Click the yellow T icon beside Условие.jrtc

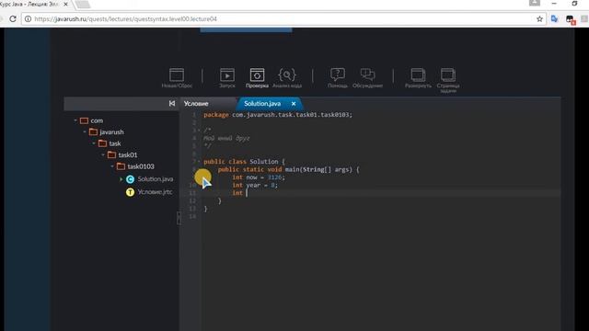[130, 192]
